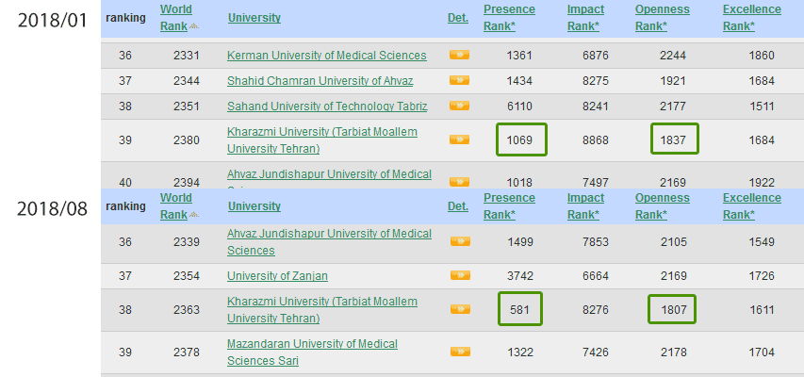This screenshot has height=377, width=804.
Task: Sort top table by Presence Rank header
Action: click(509, 18)
